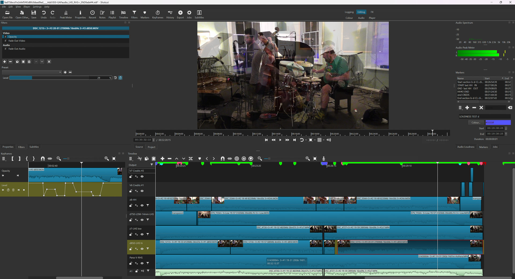Screen dimensions: 515x279
Task: Hide the V7 Credits #2 track
Action: coord(142,177)
